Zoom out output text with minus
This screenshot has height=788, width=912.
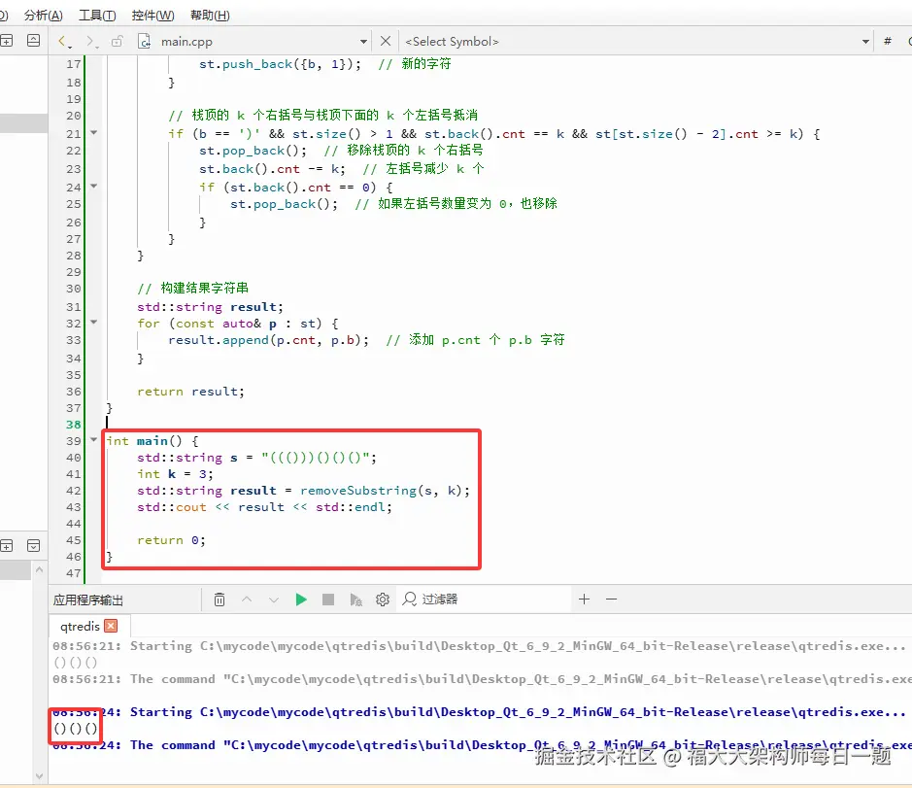click(x=611, y=599)
